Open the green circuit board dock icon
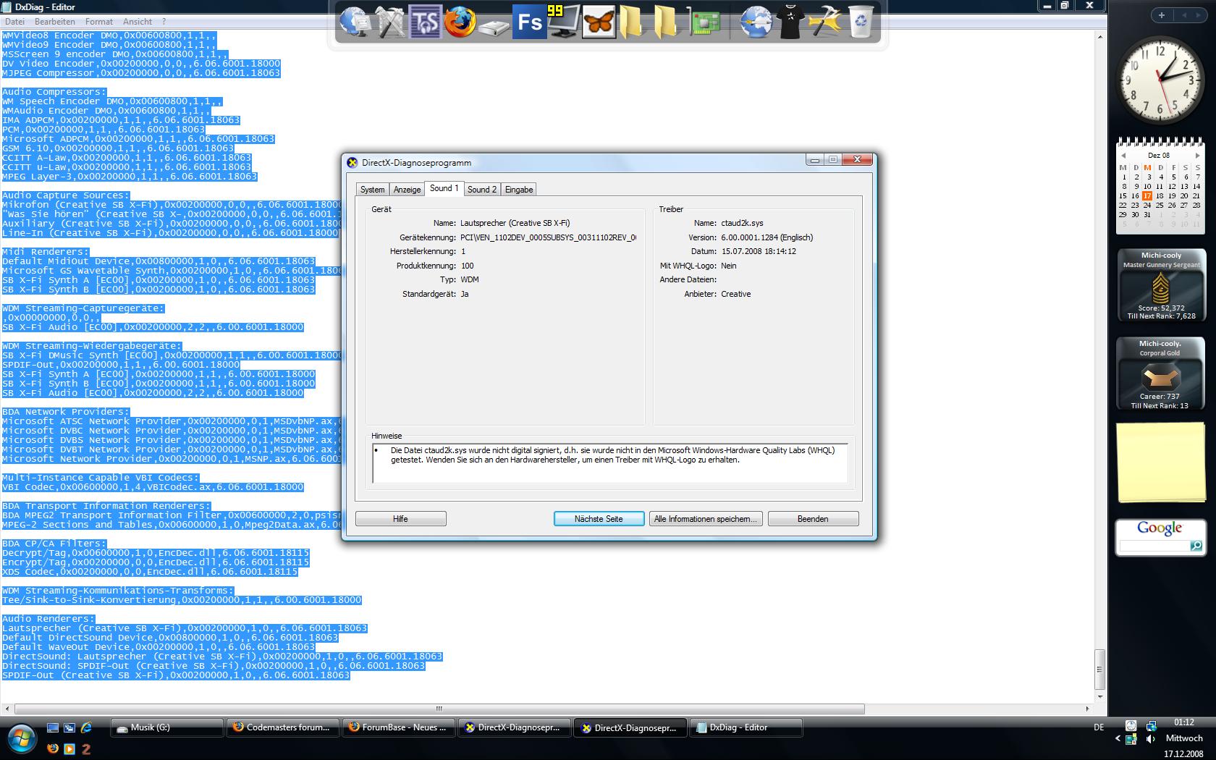This screenshot has height=760, width=1216. [706, 23]
